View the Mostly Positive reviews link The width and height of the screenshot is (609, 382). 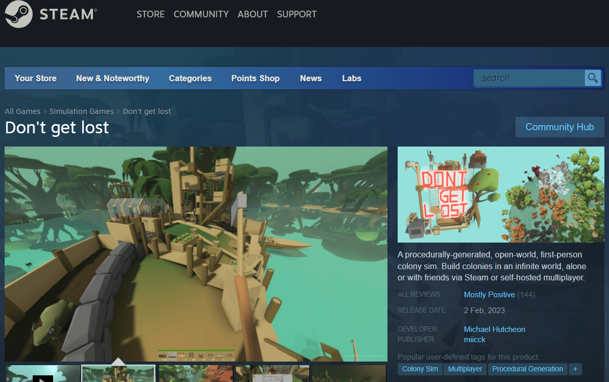point(489,295)
